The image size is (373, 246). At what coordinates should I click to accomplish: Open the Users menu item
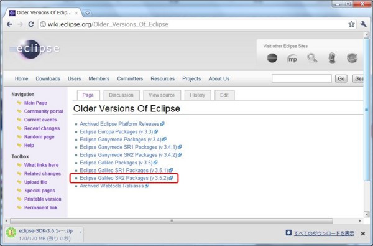74,78
